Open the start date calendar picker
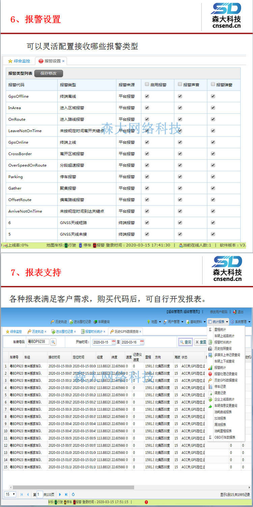This screenshot has height=507, width=253. pos(114,342)
